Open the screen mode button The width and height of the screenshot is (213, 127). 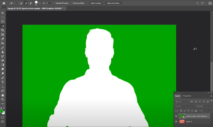(3, 122)
